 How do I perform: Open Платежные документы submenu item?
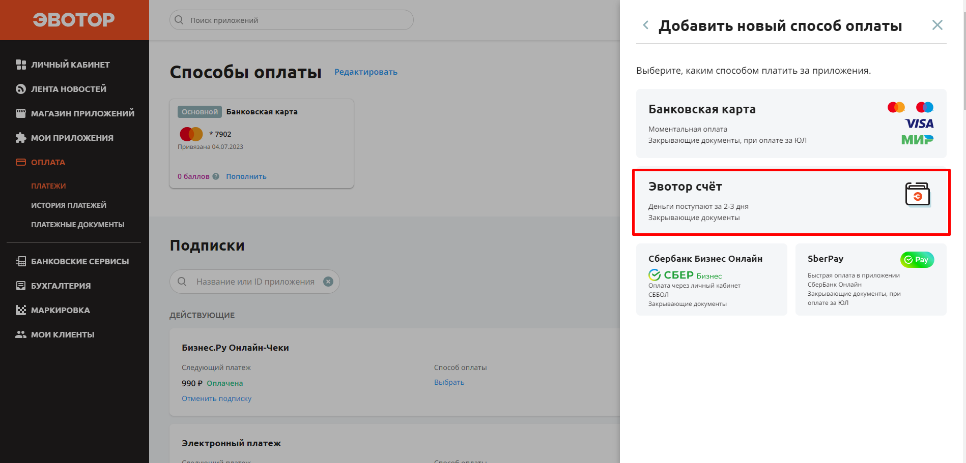coord(78,225)
